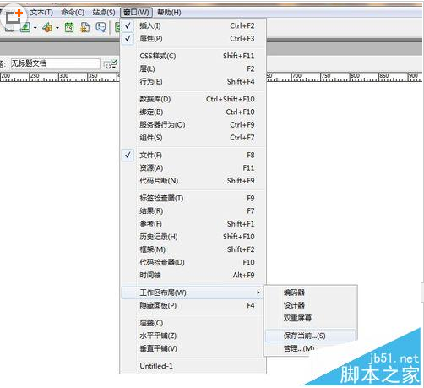Toggle the checked 文件(F) panel item

click(193, 156)
